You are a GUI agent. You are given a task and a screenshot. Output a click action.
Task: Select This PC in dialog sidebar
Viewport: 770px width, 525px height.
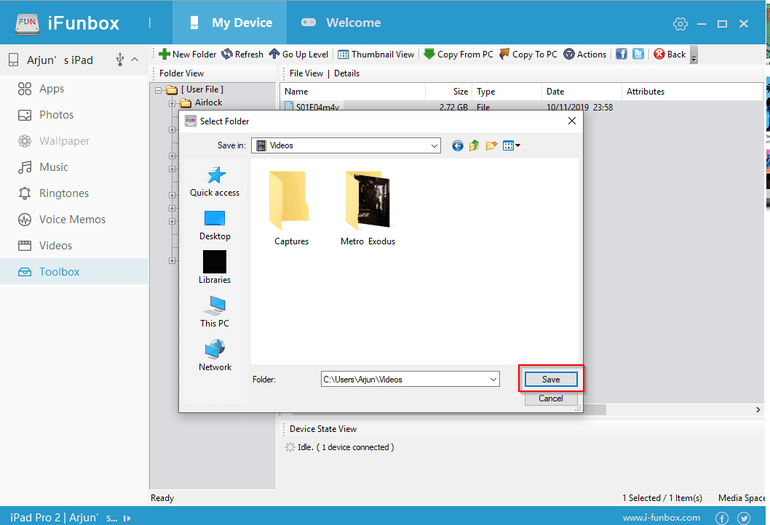[215, 311]
